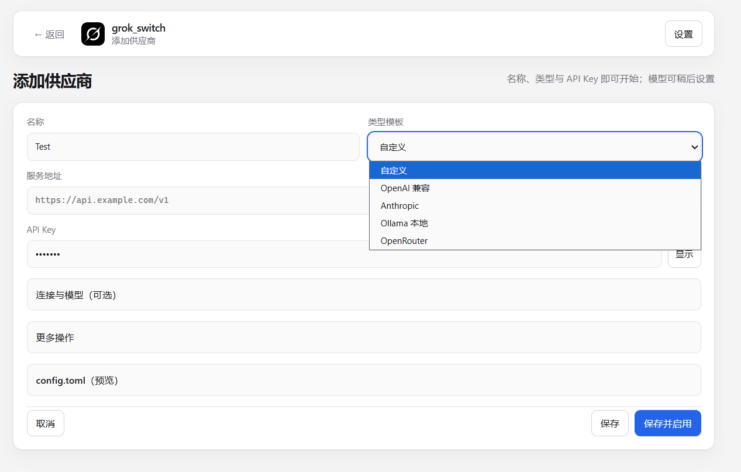Focus the 服务地址 URL input field
The width and height of the screenshot is (741, 472).
tap(198, 201)
